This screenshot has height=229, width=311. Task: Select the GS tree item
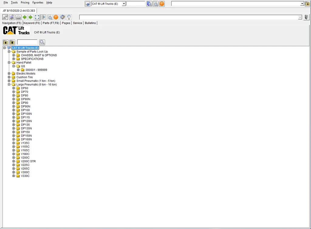tap(23, 66)
